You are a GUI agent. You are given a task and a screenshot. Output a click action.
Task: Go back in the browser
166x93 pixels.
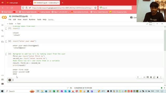(x=3, y=8)
